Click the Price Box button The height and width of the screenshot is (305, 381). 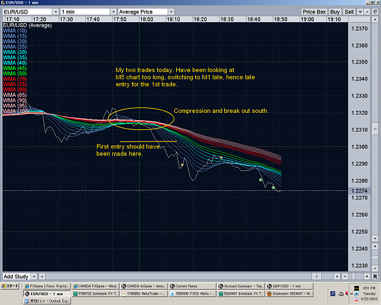tap(314, 12)
